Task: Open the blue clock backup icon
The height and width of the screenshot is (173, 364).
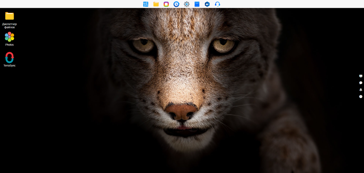Action: point(176,4)
